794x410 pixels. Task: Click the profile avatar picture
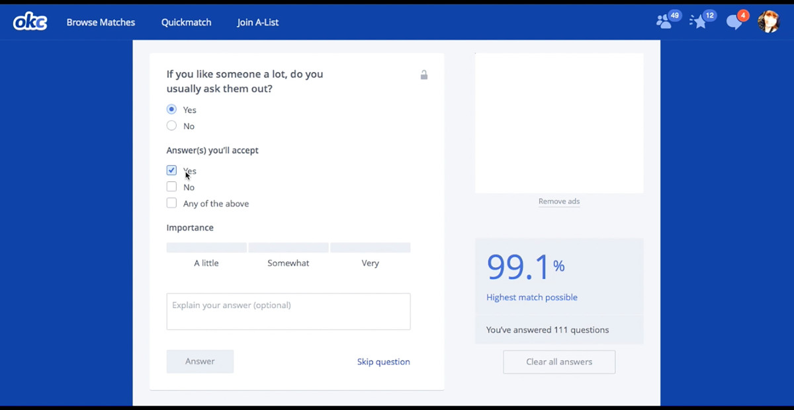point(768,22)
